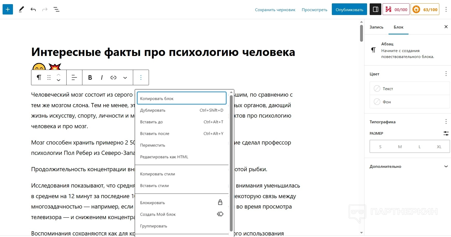Screen dimensions: 451x237
Task: Click the post title heading field
Action: pos(163,52)
